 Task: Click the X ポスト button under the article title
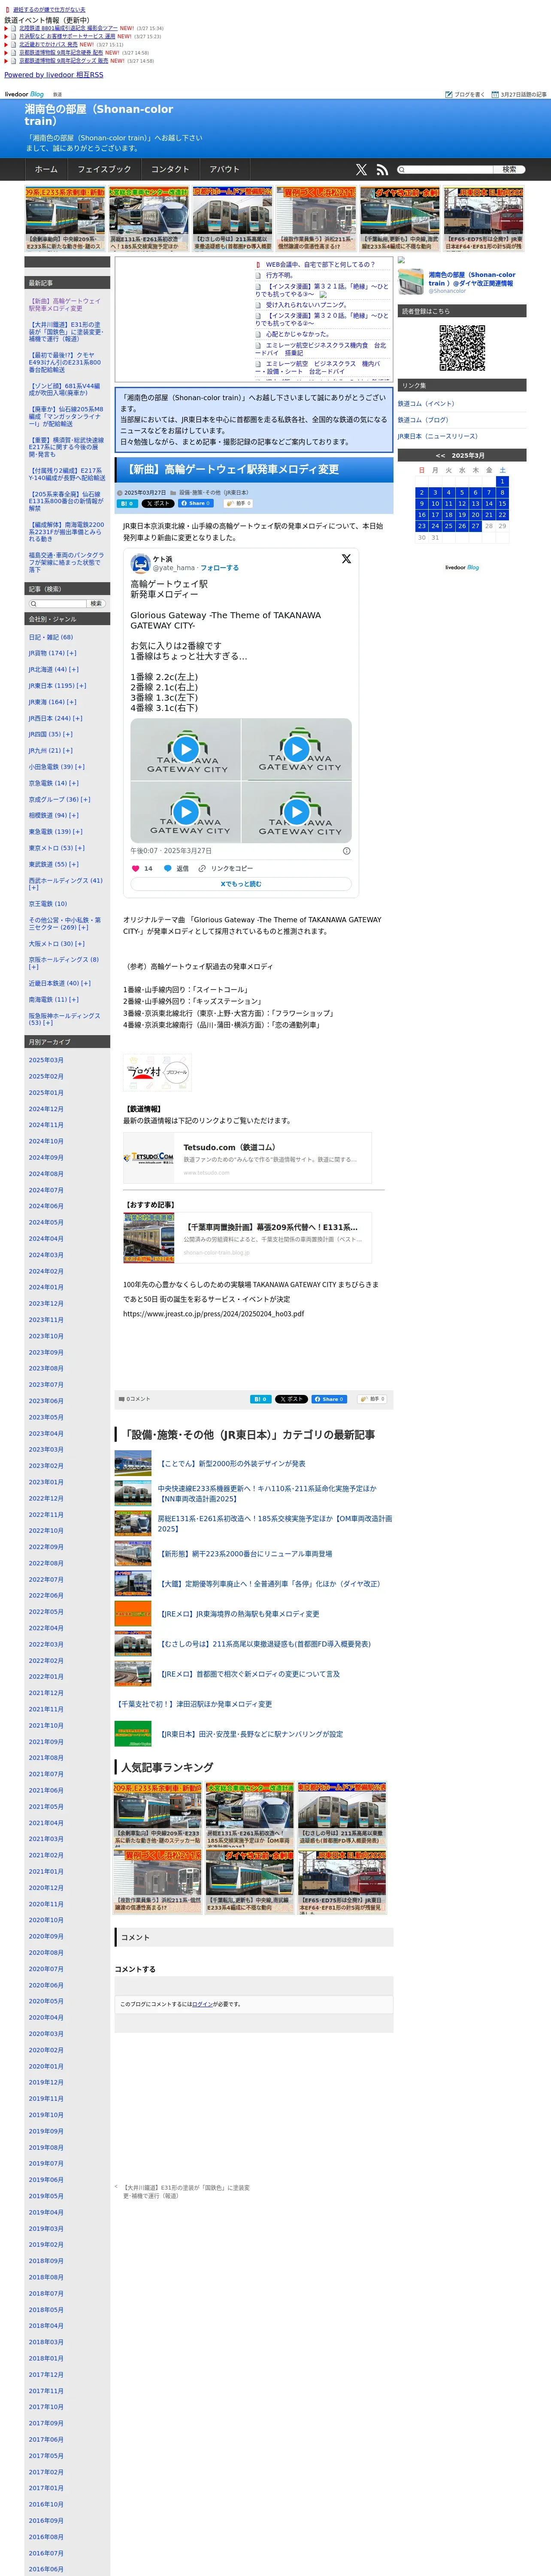point(158,504)
